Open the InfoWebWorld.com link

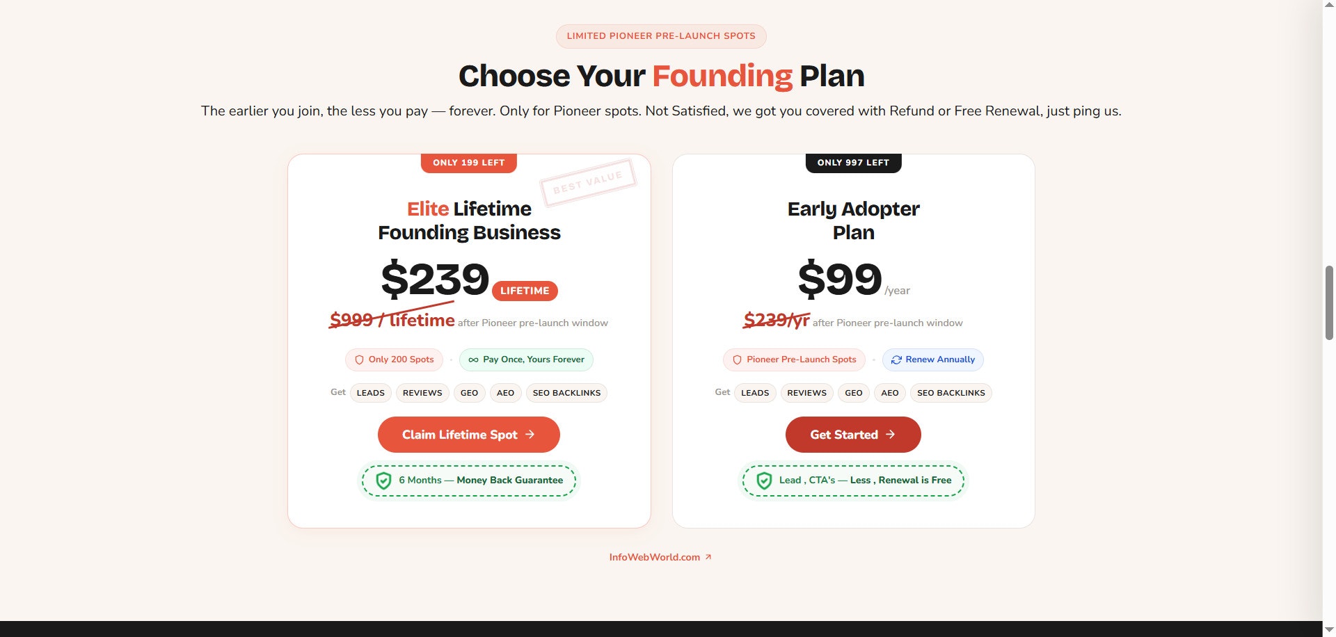(654, 557)
